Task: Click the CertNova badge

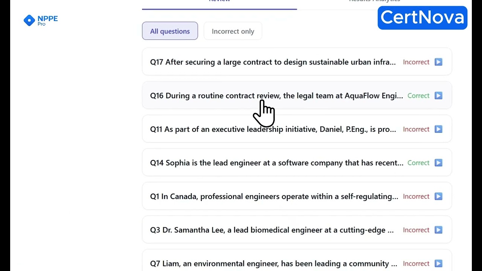Action: (x=423, y=18)
